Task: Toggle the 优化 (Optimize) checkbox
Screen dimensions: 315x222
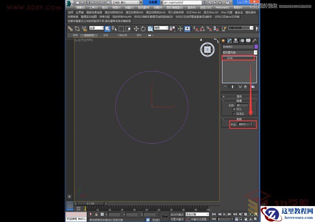Action: pos(234,109)
